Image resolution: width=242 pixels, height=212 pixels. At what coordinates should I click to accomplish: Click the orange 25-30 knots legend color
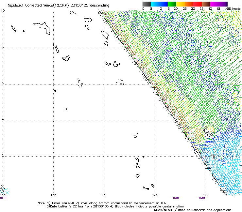pos(189,4)
